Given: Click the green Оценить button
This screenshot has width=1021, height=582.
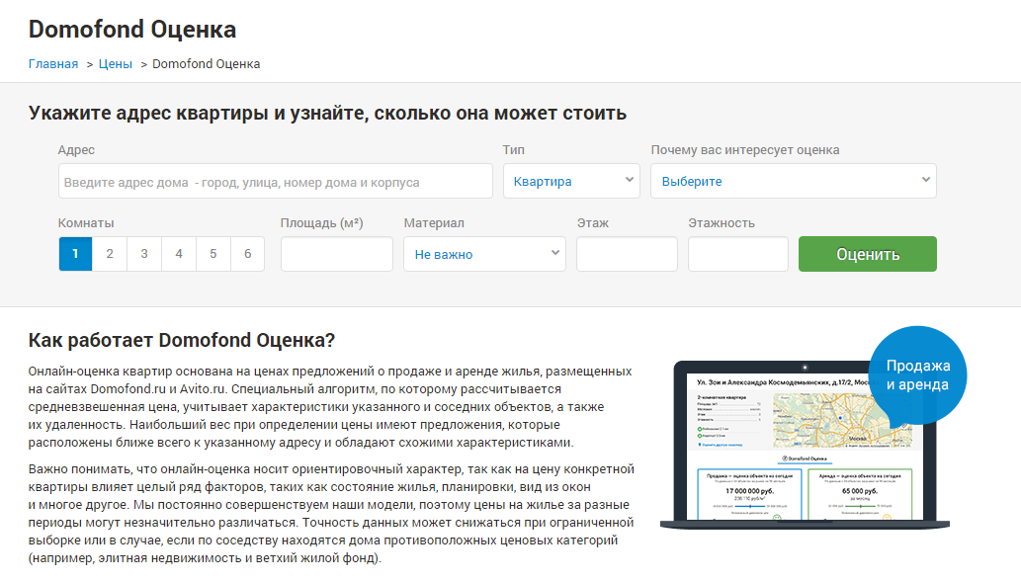Looking at the screenshot, I should (x=868, y=254).
